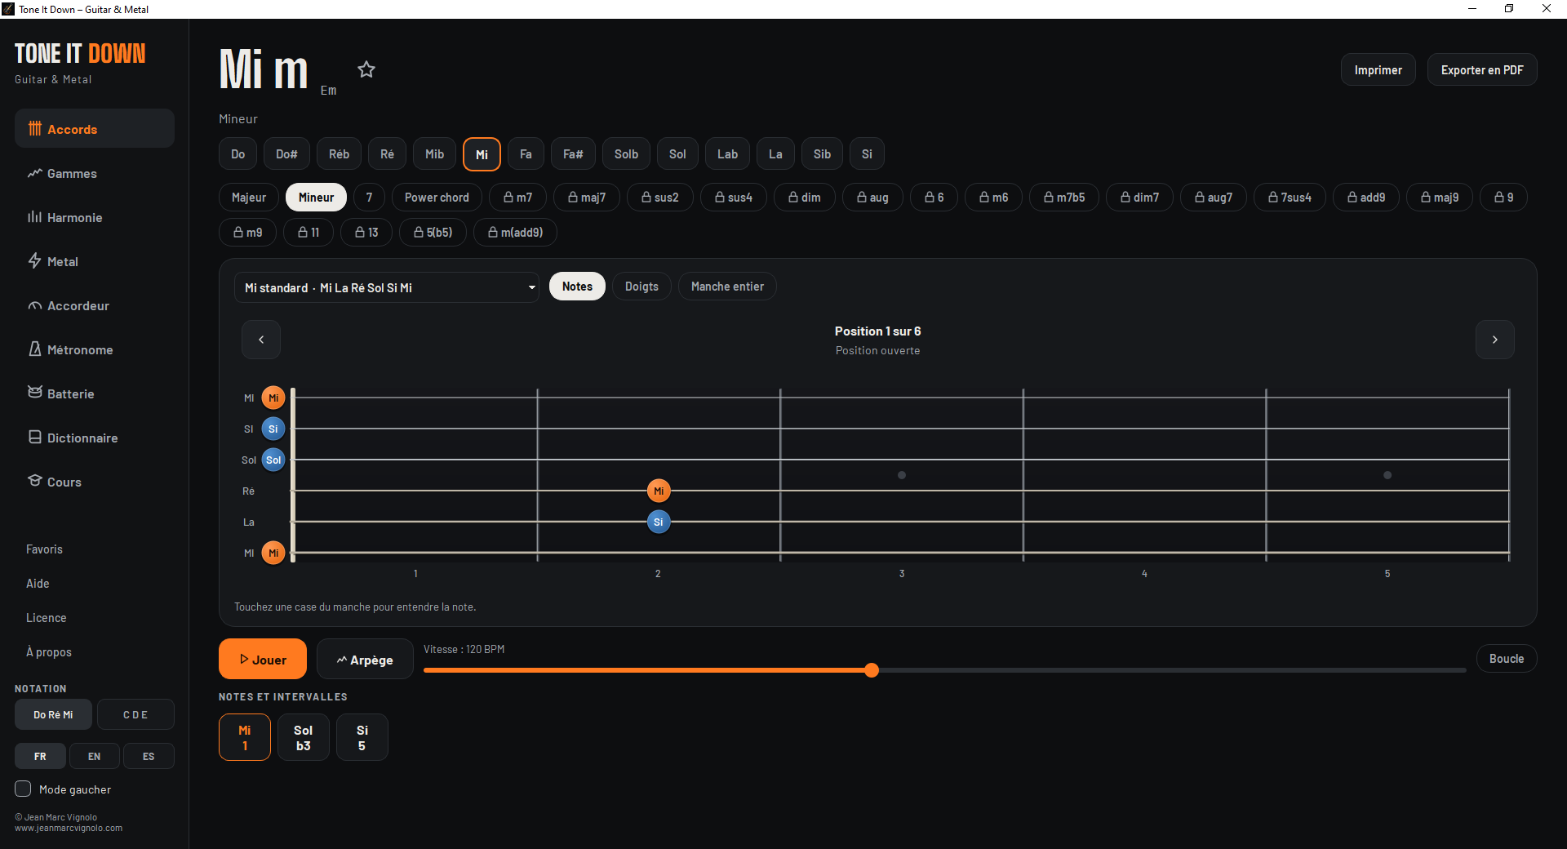Viewport: 1567px width, 849px height.
Task: Open the À propos link
Action: tap(49, 652)
